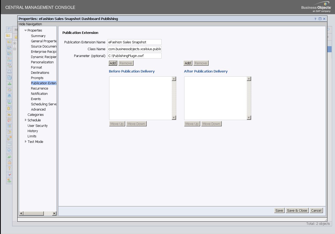Viewport: 335px width, 234px height.
Task: Click scroll-up arrow of Before Publication Delivery list
Action: pos(174,79)
